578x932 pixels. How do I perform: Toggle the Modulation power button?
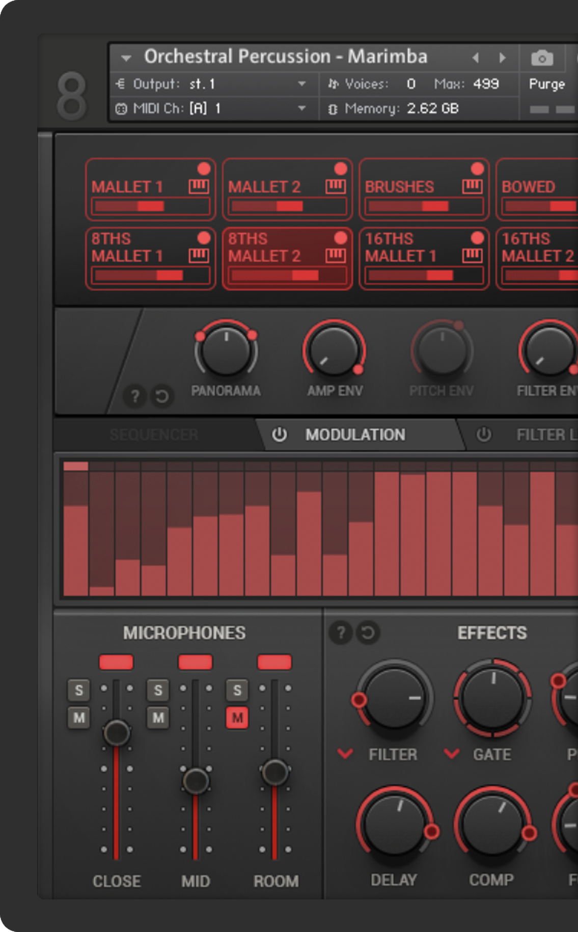pos(279,434)
